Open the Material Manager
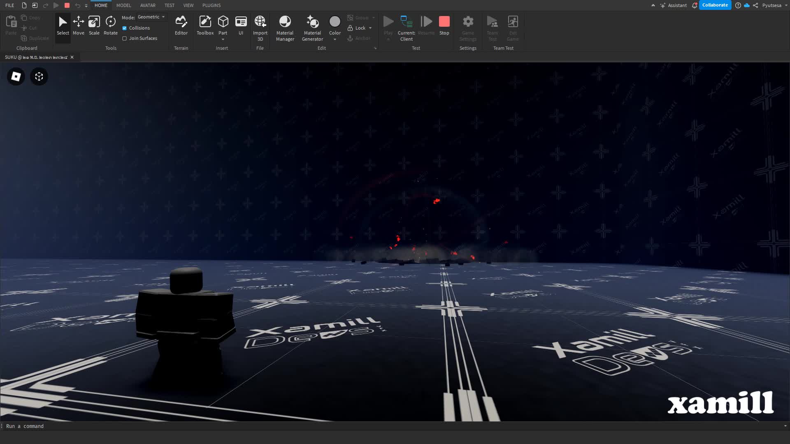 [285, 27]
